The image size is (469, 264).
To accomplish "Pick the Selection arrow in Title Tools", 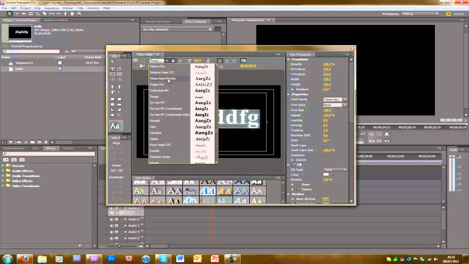I will click(112, 62).
